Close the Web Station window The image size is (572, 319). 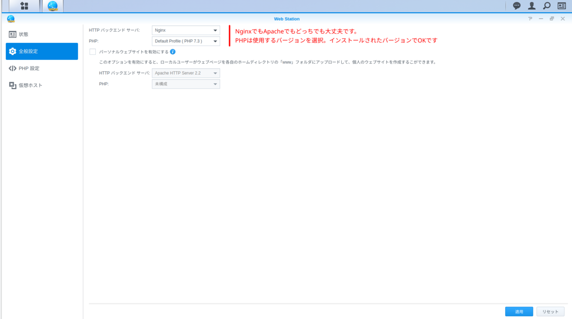[563, 19]
